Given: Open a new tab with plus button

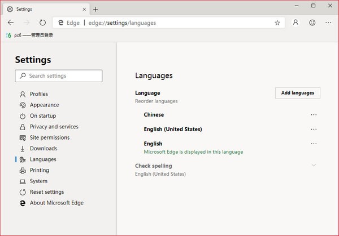Looking at the screenshot, I should [x=95, y=9].
